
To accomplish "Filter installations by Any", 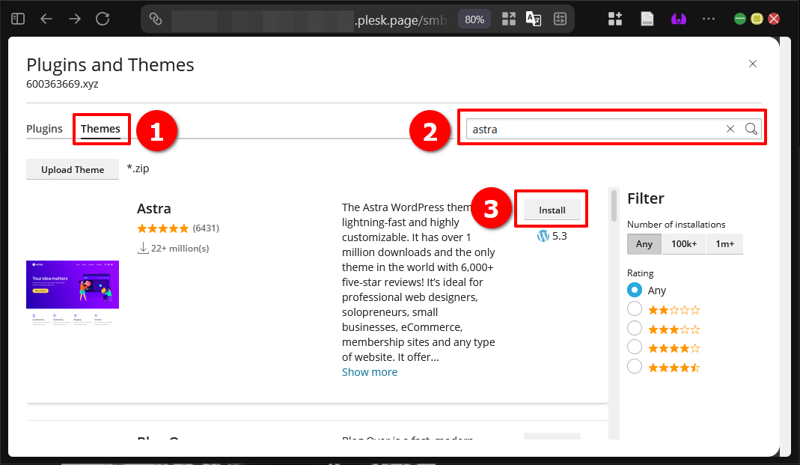I will pos(644,244).
